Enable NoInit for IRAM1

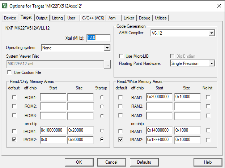point(208,131)
